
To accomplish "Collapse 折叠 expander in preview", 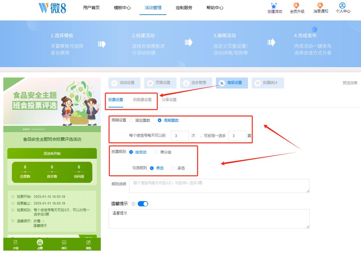I will [x=39, y=221].
